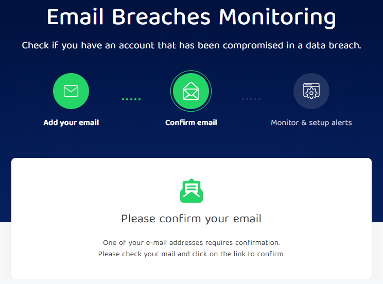
Task: Click the "Email Breaches Monitoring" page title
Action: tap(191, 17)
